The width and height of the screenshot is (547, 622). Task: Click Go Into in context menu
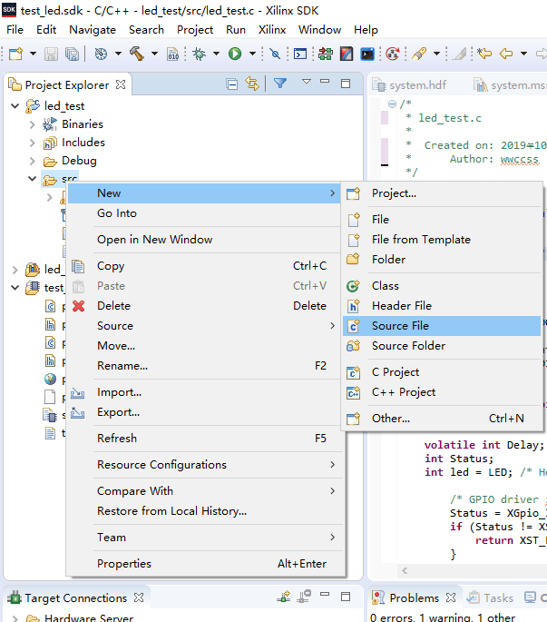(x=204, y=213)
